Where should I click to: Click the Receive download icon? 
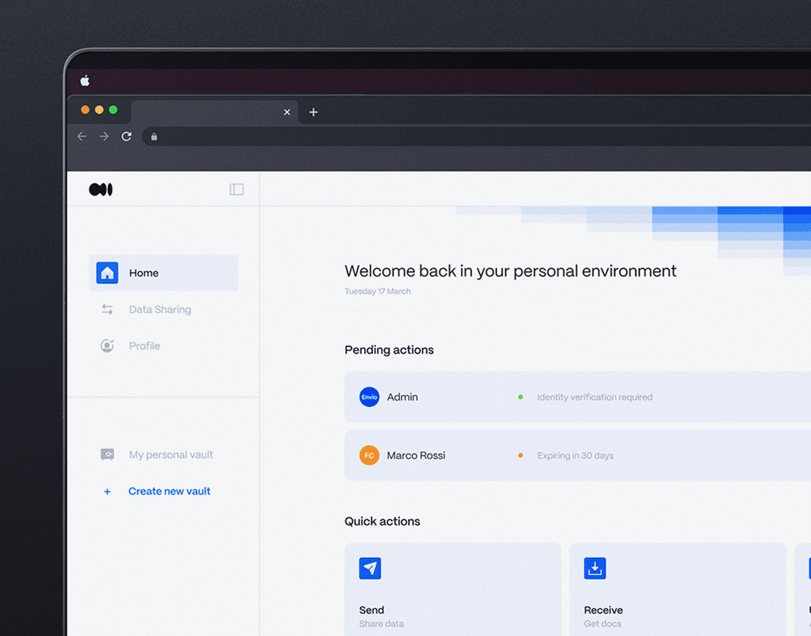click(595, 568)
